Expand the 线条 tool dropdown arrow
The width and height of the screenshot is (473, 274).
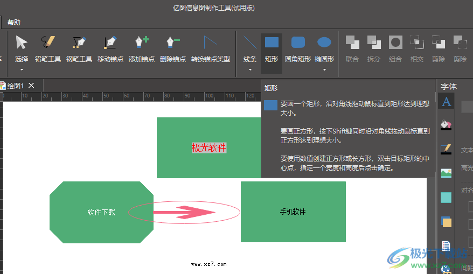250,69
